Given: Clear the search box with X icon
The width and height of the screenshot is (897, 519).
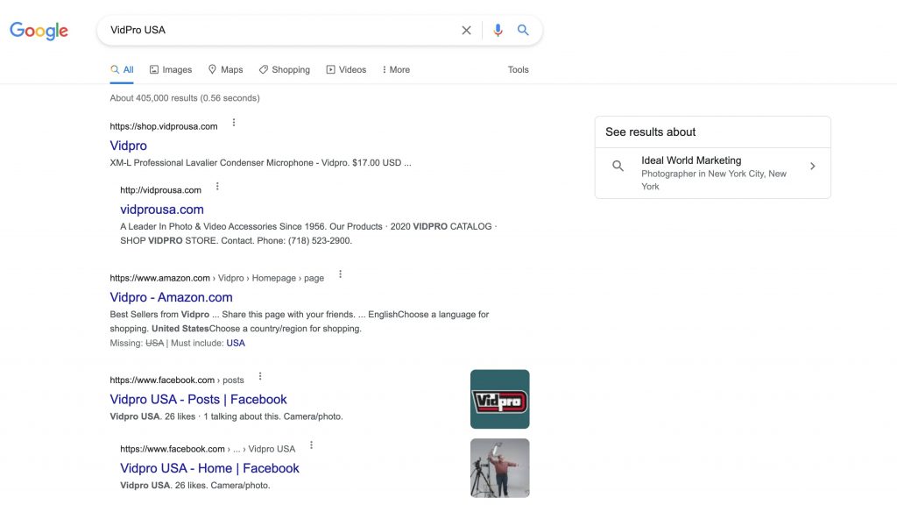Looking at the screenshot, I should click(x=466, y=31).
